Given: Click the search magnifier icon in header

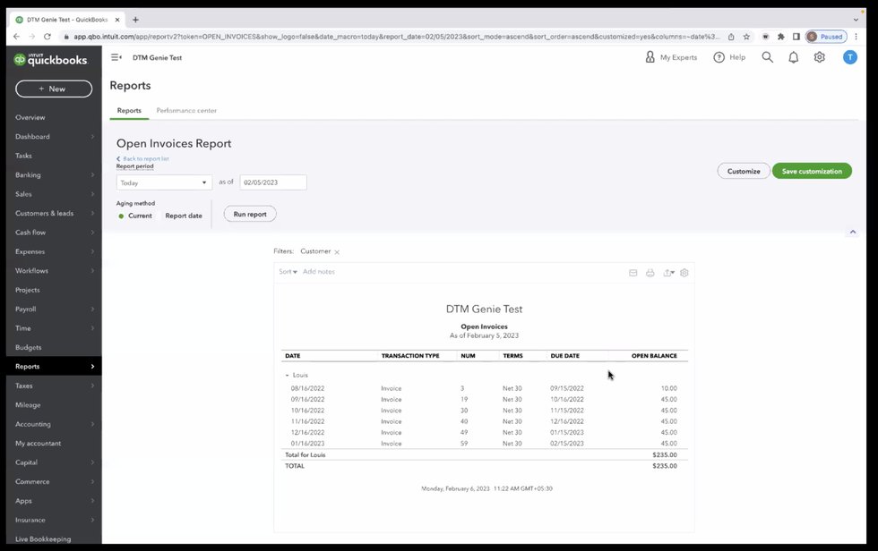Looking at the screenshot, I should coord(767,57).
